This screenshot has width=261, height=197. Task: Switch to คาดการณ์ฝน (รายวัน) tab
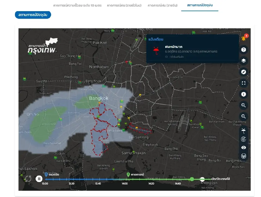coord(163,5)
